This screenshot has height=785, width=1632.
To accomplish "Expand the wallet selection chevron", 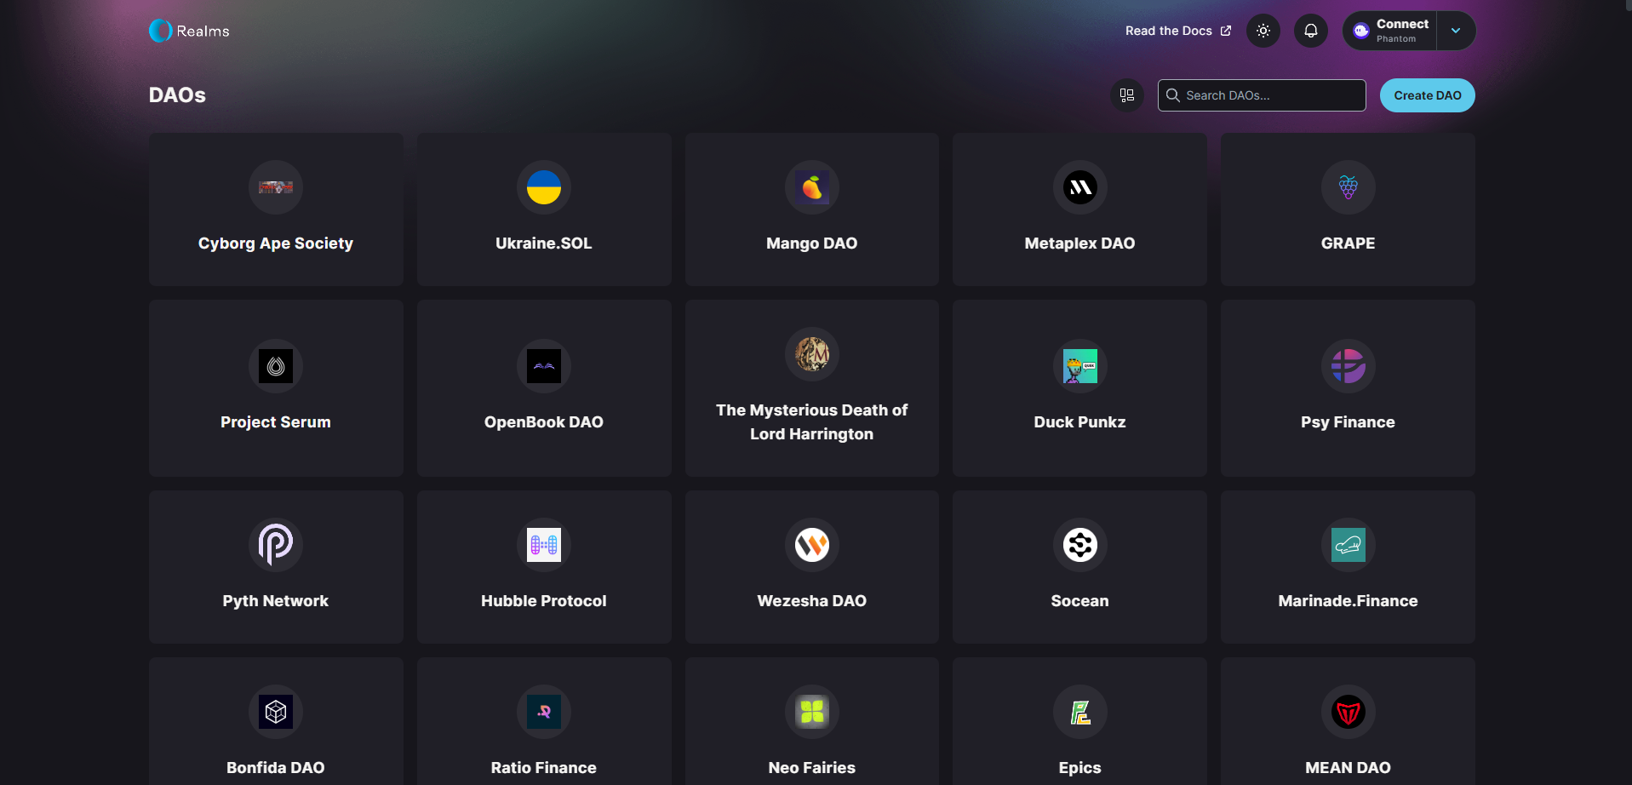I will pyautogui.click(x=1456, y=31).
